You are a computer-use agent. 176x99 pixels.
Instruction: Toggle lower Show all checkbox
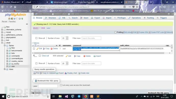pos(36,64)
